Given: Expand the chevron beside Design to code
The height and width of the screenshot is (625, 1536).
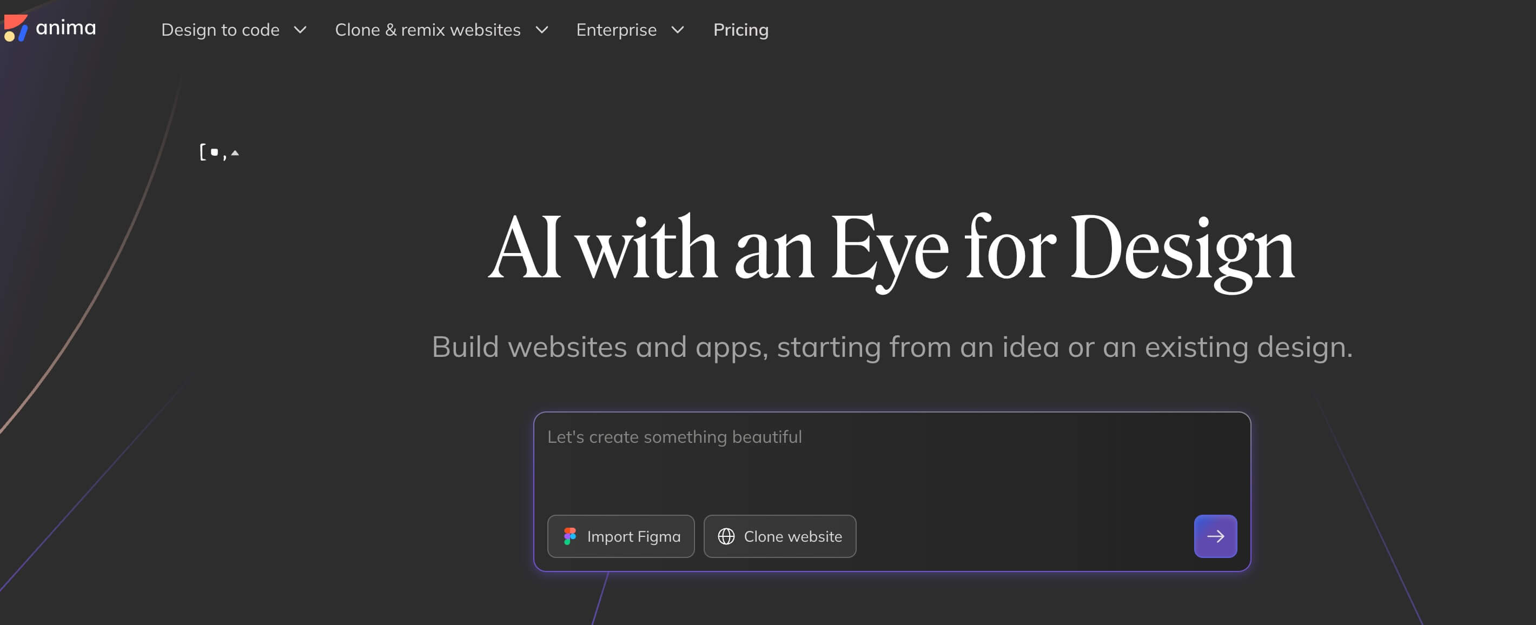Looking at the screenshot, I should pyautogui.click(x=301, y=30).
